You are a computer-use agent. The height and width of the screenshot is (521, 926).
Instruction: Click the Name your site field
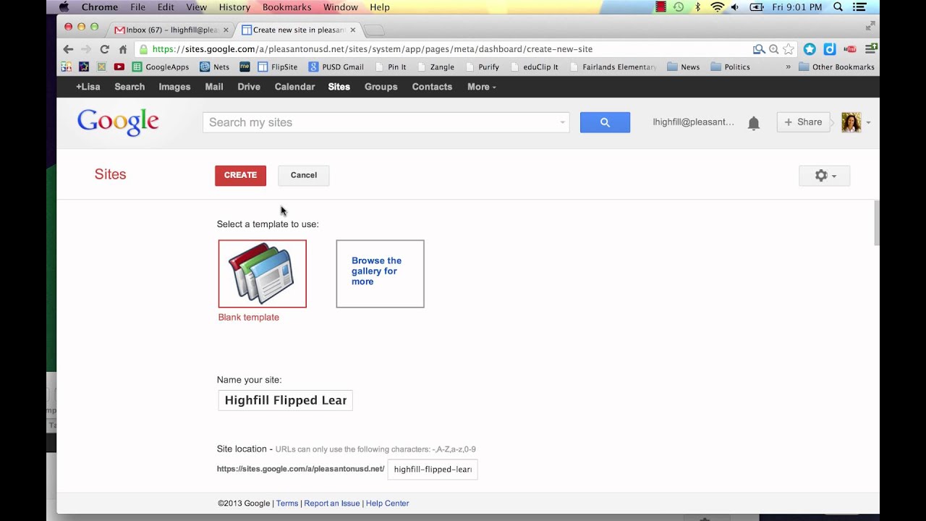(285, 400)
